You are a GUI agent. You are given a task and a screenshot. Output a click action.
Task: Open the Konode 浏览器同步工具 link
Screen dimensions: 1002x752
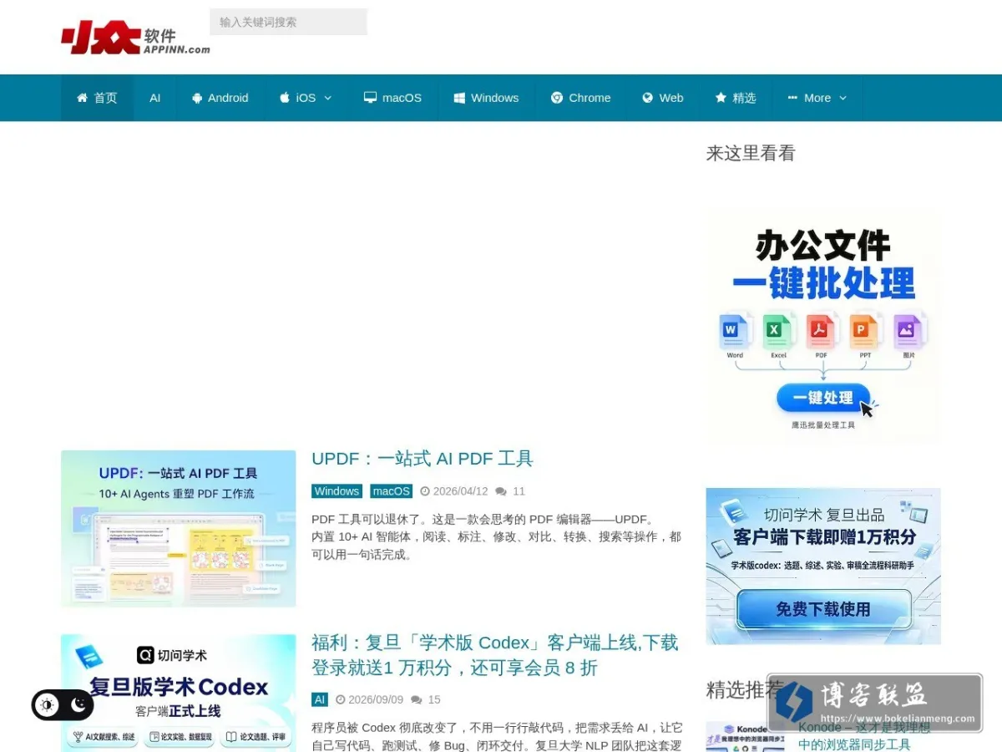(x=864, y=736)
